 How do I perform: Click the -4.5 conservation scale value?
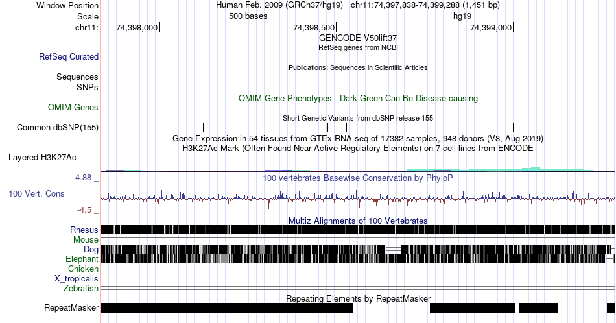coord(84,210)
